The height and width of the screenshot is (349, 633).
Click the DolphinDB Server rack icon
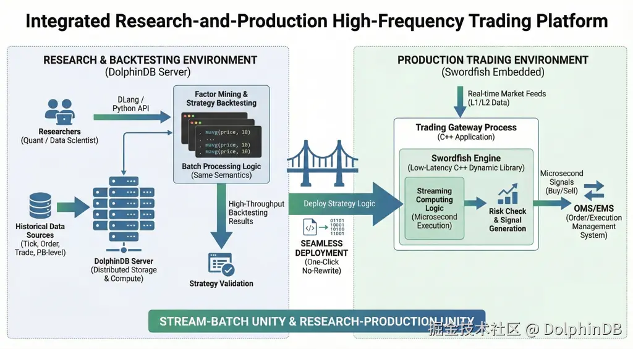click(x=124, y=215)
